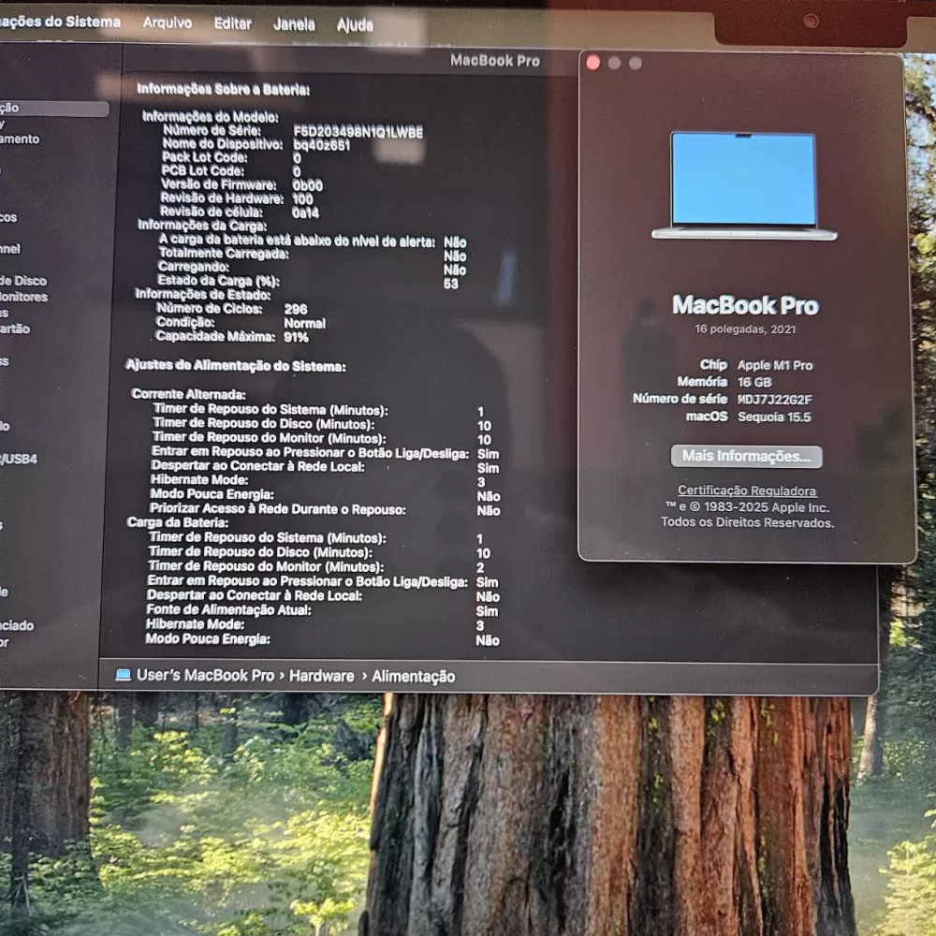Click the 'Totalmente Carregada' label
Screen dimensions: 936x936
(x=224, y=254)
